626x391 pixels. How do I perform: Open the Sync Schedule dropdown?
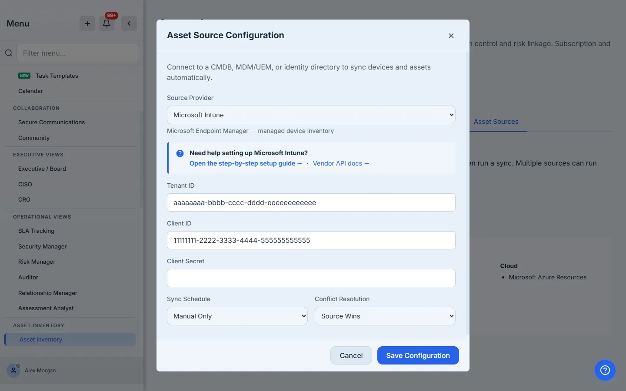pos(237,316)
